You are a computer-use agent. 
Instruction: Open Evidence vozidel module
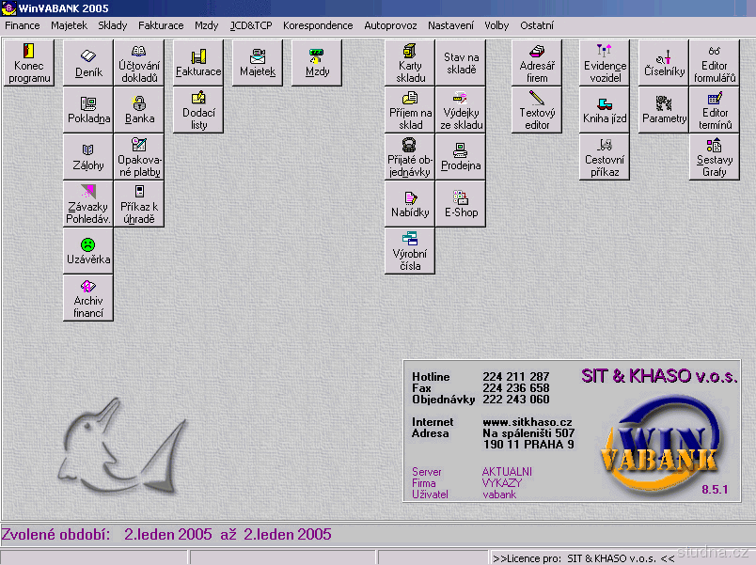pos(604,63)
